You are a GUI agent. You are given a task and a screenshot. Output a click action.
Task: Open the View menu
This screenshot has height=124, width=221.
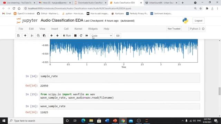coord(42,29)
